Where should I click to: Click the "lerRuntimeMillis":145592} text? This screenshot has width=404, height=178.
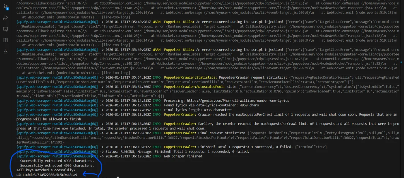click(x=41, y=142)
